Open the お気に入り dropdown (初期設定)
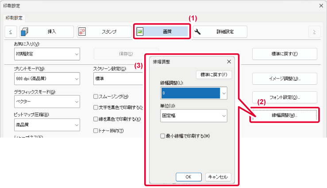The height and width of the screenshot is (188, 327). point(47,54)
